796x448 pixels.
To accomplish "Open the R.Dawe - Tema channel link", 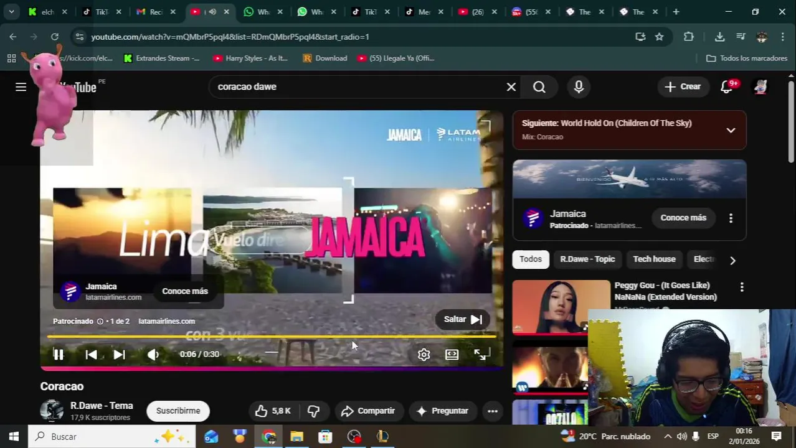I will 102,406.
